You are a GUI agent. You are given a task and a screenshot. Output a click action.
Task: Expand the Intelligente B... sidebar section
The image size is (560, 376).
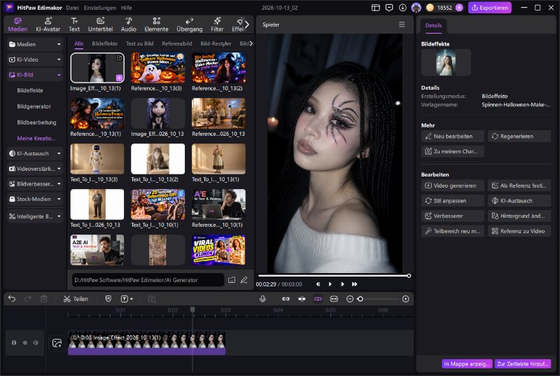(34, 216)
